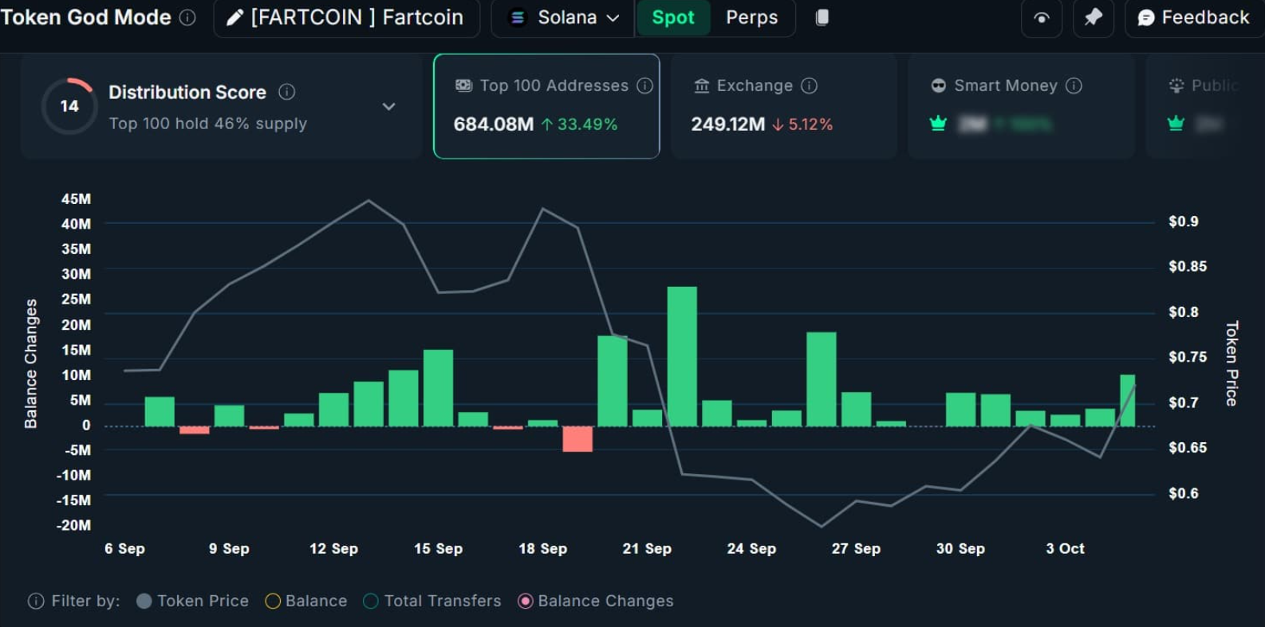1265x627 pixels.
Task: Click the Feedback button
Action: coord(1193,18)
